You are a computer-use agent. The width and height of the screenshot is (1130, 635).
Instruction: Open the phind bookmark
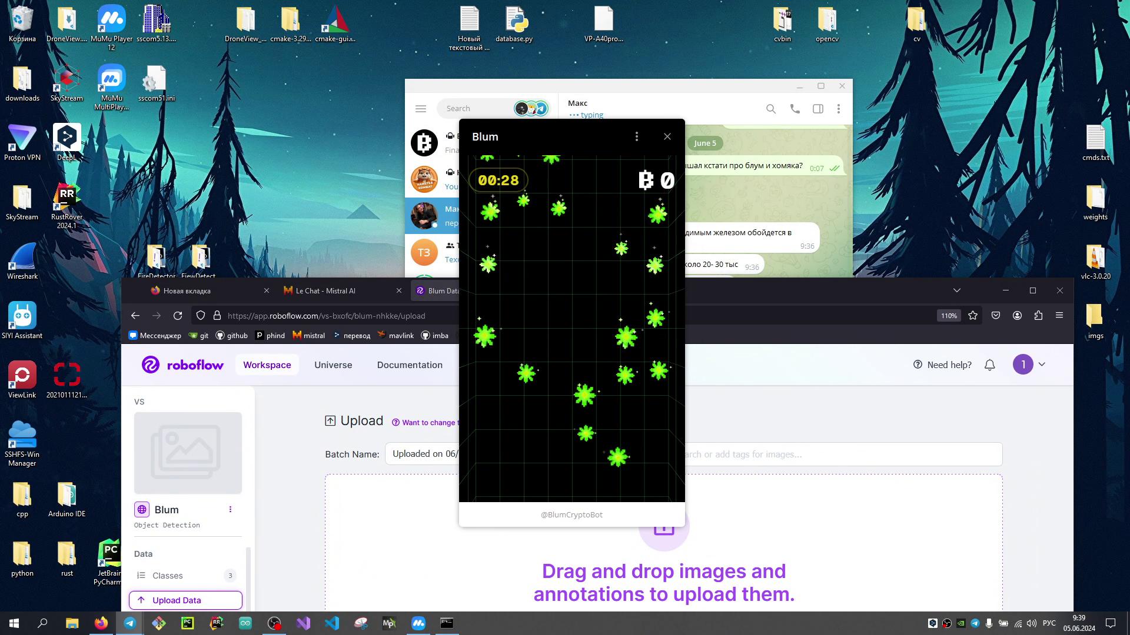tap(270, 336)
